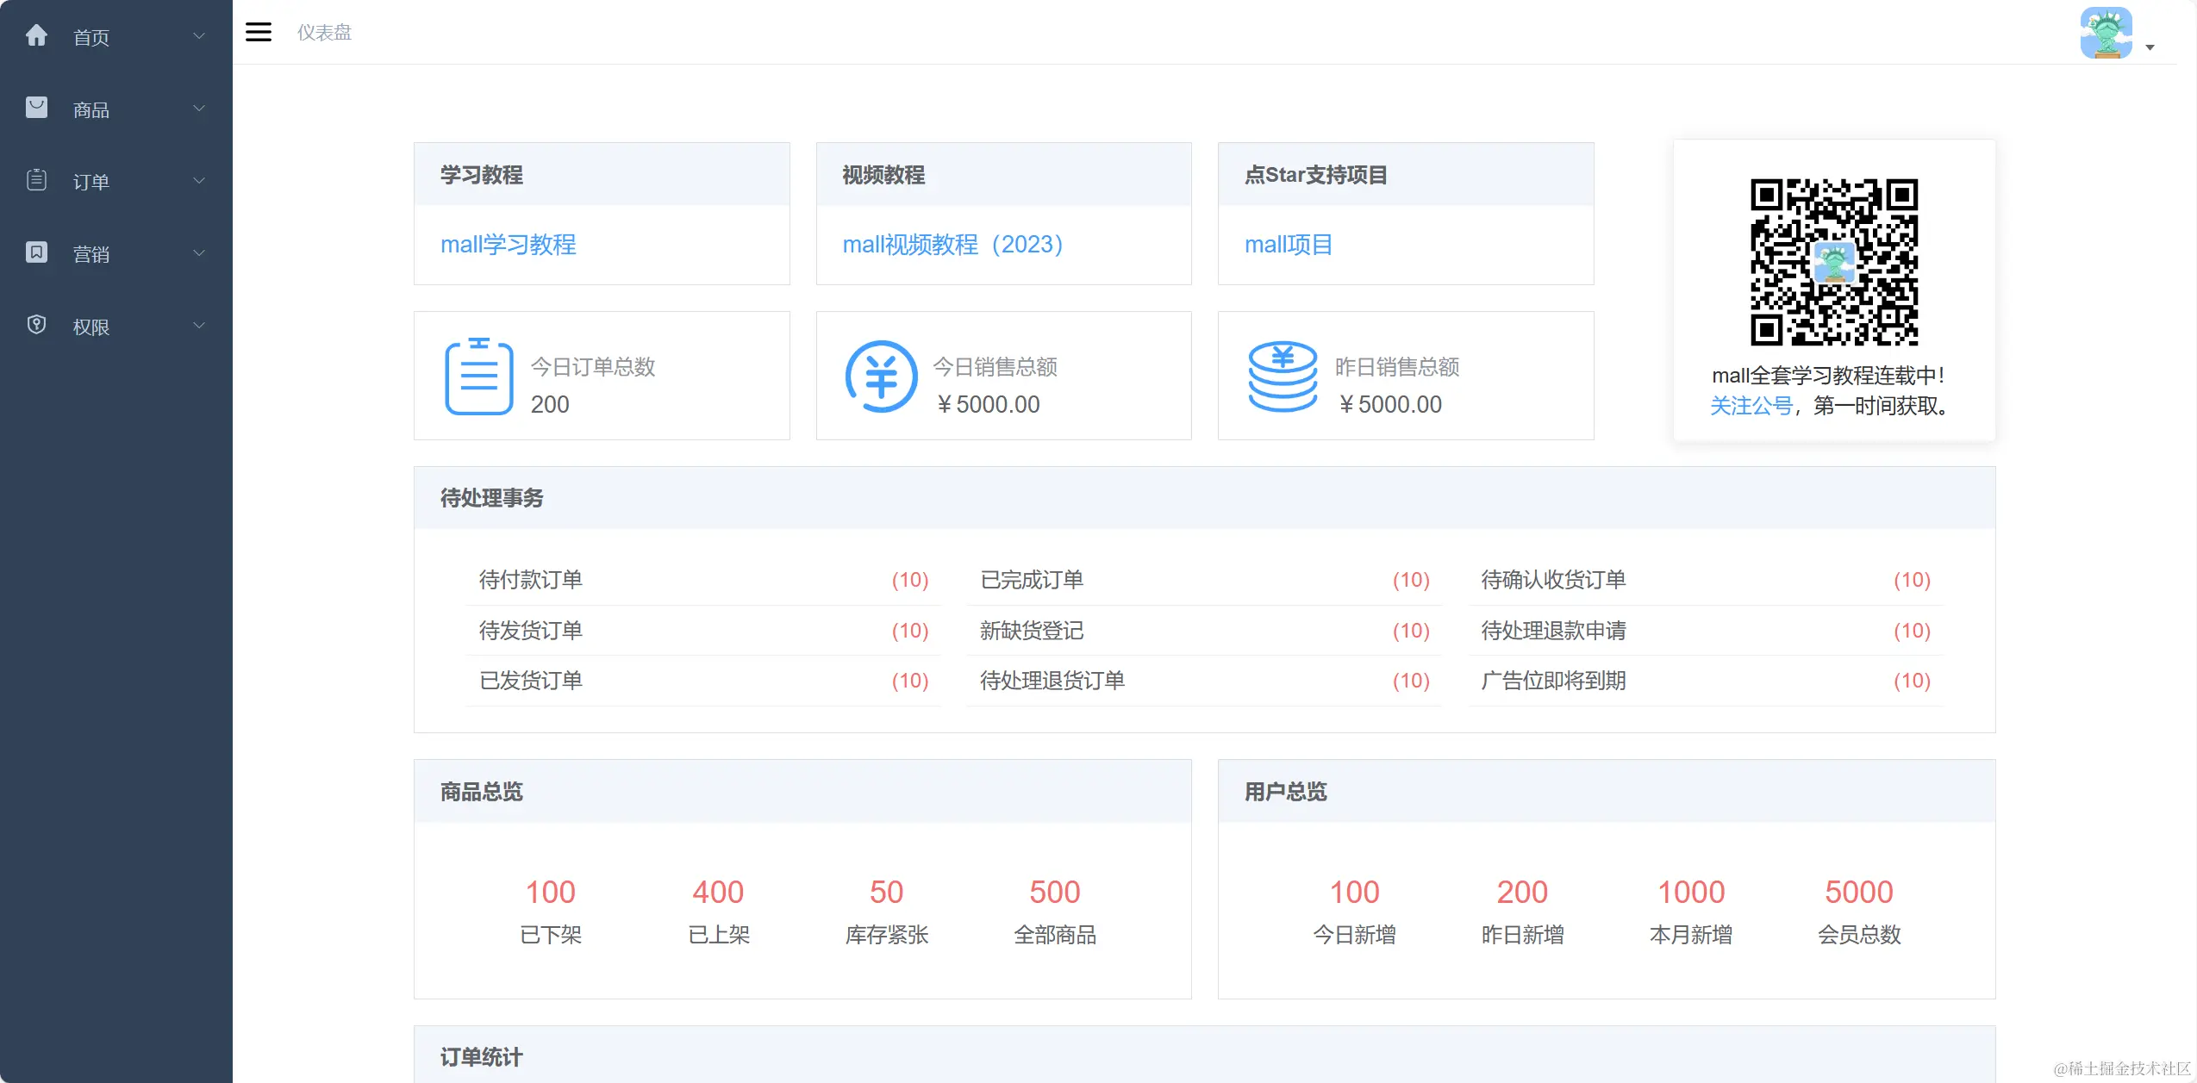Viewport: 2197px width, 1083px height.
Task: Click the stacked coins yesterday sales icon
Action: pos(1283,377)
